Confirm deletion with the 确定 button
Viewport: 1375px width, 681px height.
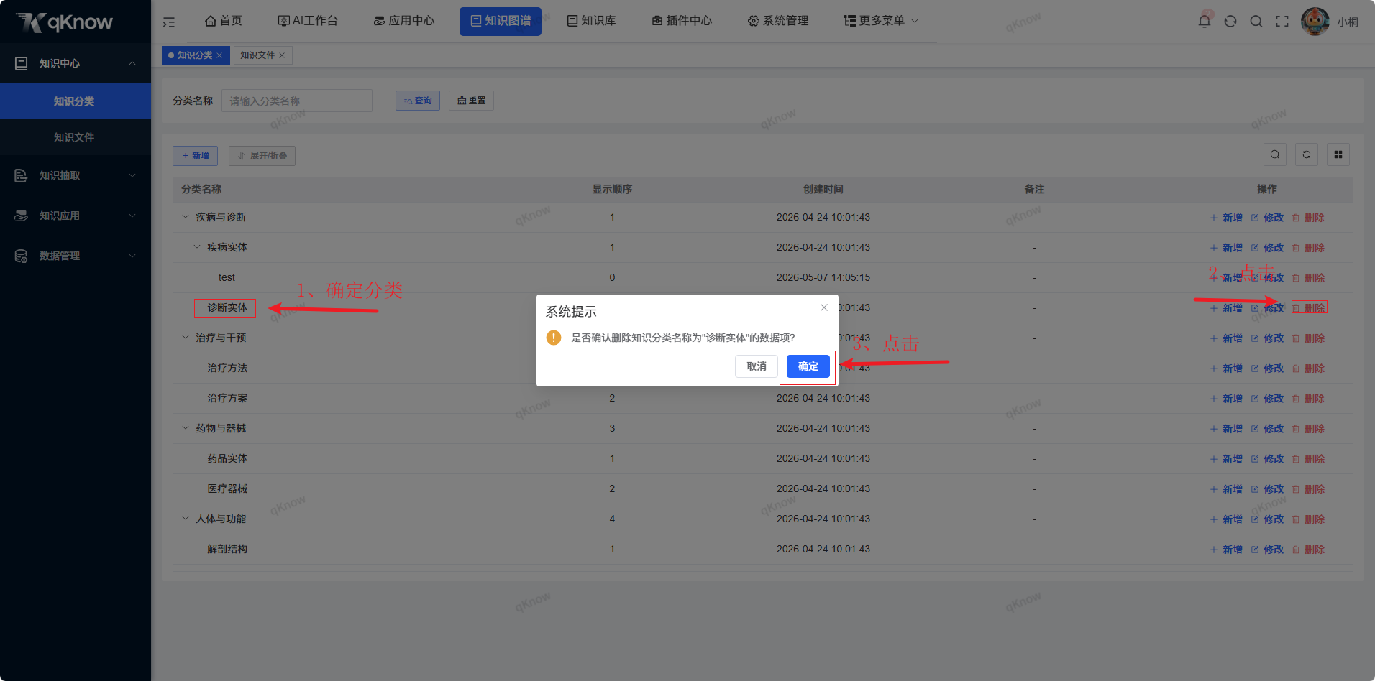(x=808, y=366)
